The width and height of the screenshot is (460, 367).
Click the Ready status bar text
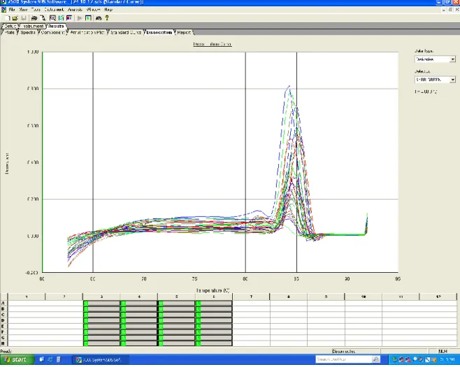[x=6, y=351]
